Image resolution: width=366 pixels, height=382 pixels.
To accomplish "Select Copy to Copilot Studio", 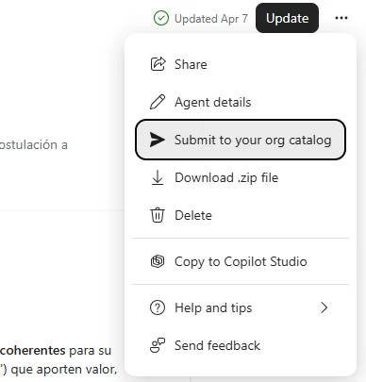I will click(x=241, y=261).
